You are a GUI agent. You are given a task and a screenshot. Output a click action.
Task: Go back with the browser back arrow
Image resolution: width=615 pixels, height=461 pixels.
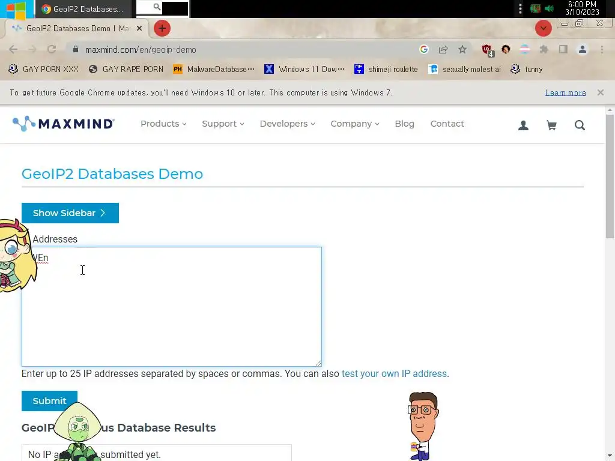(13, 49)
